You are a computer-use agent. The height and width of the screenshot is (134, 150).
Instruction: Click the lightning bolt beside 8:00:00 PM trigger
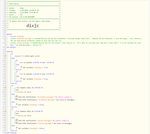6,111
